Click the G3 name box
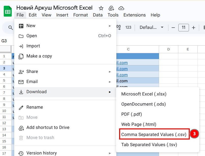 pos(4,41)
